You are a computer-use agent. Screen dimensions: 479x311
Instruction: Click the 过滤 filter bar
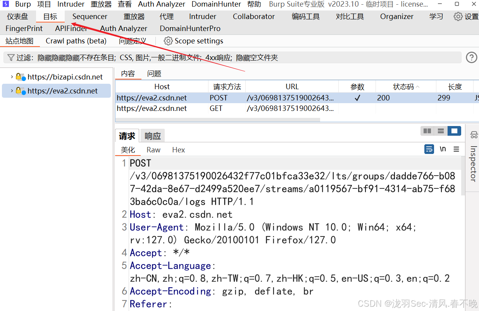(233, 58)
